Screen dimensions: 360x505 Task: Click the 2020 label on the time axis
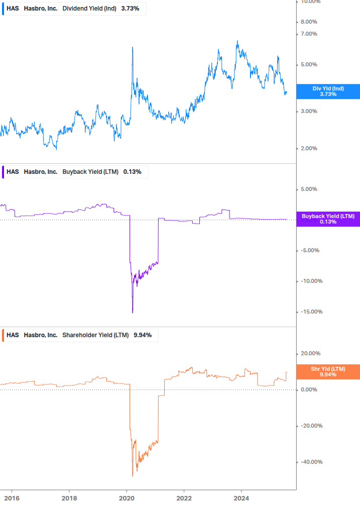pos(127,498)
